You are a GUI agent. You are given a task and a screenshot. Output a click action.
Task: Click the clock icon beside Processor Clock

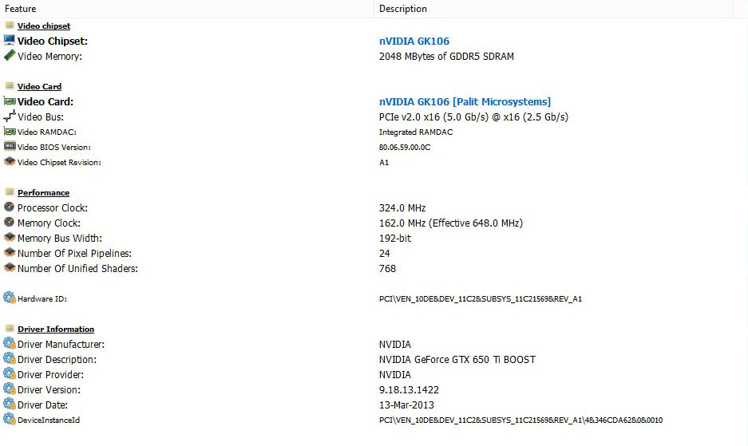(9, 207)
